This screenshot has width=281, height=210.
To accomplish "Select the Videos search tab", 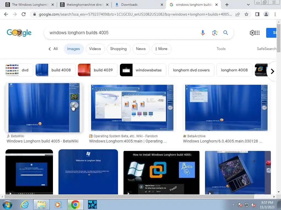I will click(95, 49).
